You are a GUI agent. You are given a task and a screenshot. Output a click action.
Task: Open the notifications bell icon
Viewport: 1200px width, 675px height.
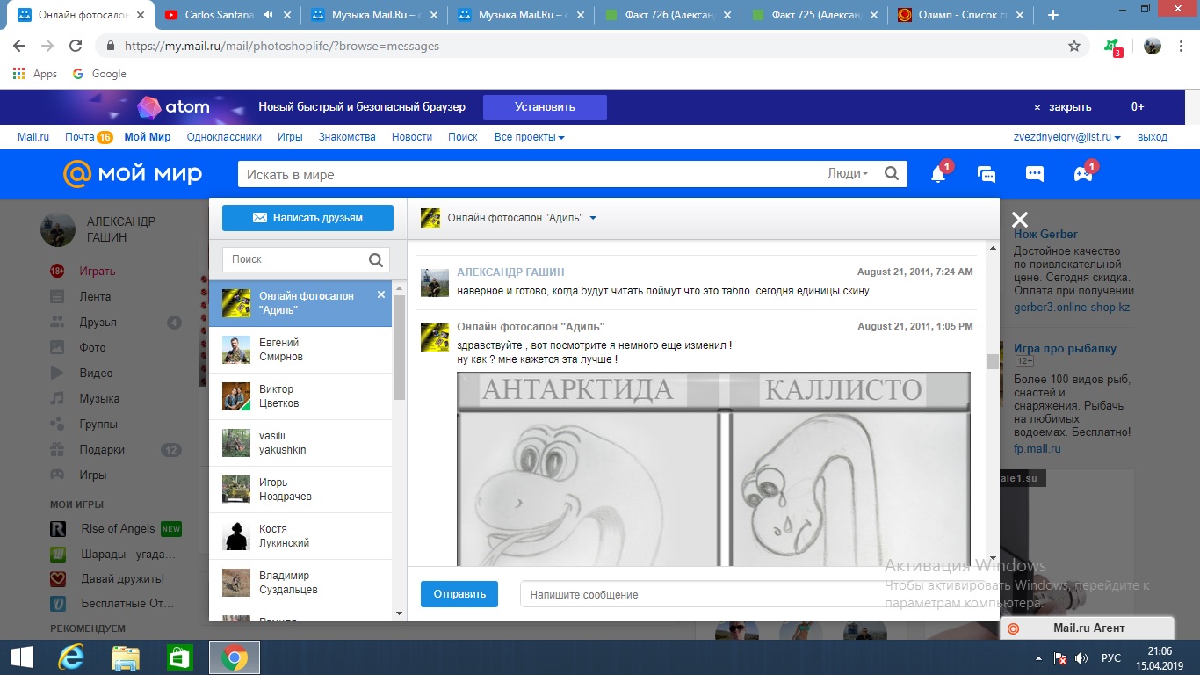click(x=938, y=174)
